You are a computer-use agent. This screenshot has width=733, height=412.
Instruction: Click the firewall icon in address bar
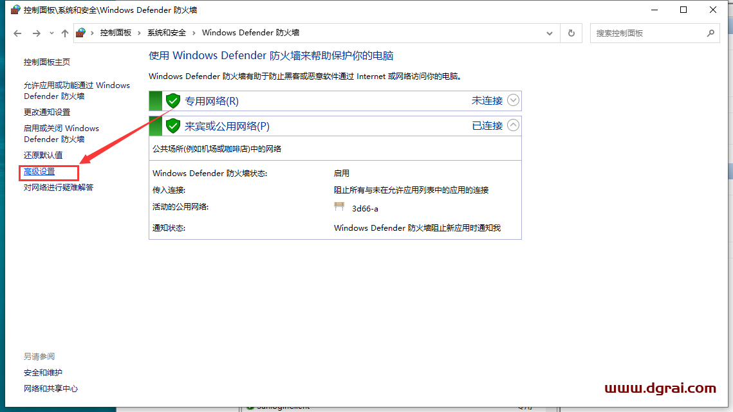[80, 33]
